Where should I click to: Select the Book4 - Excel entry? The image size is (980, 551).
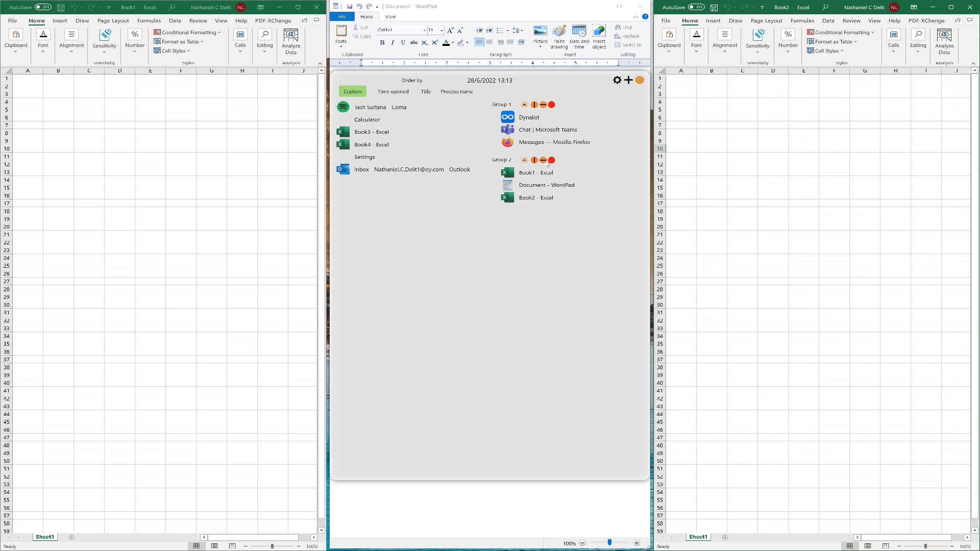pyautogui.click(x=363, y=145)
